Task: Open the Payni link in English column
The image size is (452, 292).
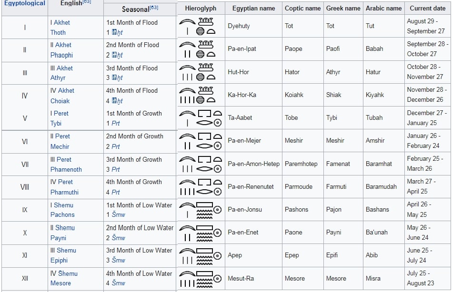Action: [x=58, y=238]
